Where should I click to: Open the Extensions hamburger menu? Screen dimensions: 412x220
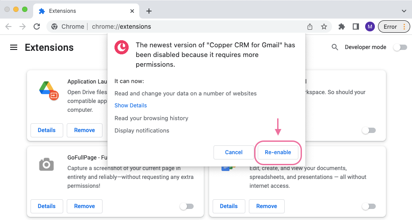[x=14, y=47]
